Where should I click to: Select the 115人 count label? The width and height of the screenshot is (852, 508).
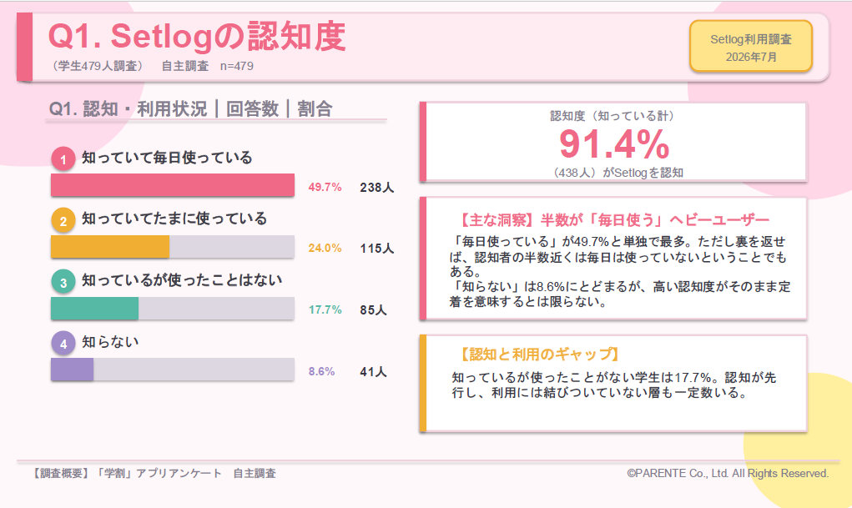pos(376,249)
